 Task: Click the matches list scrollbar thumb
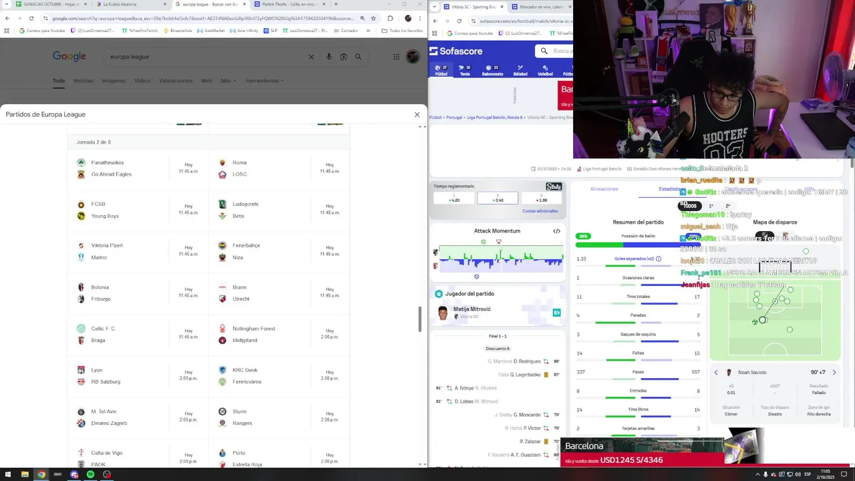point(420,319)
